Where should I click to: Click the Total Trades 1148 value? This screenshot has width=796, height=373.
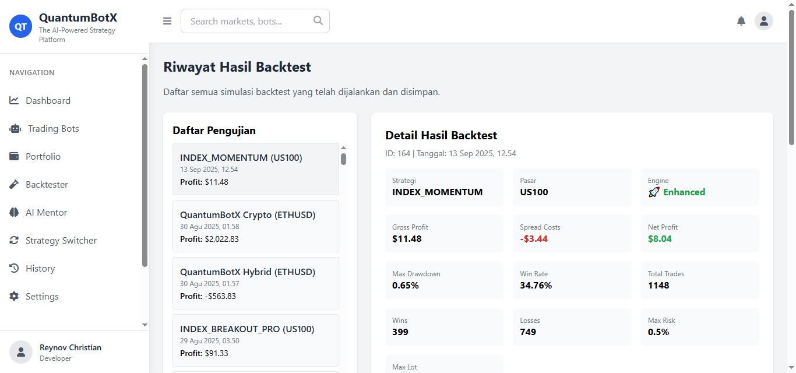(x=658, y=286)
